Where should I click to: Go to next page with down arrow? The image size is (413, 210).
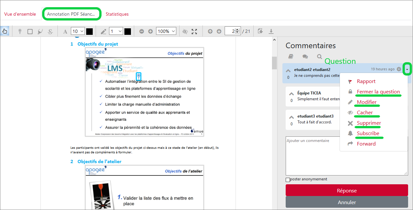(219, 31)
